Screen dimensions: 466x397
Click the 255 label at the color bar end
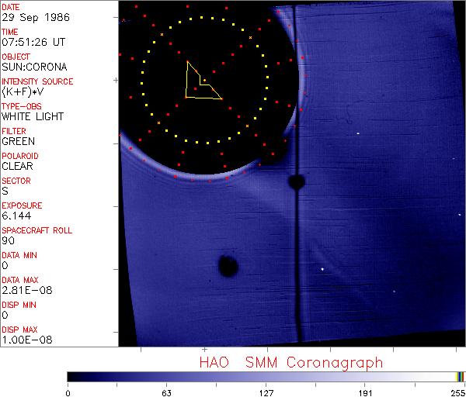456,392
